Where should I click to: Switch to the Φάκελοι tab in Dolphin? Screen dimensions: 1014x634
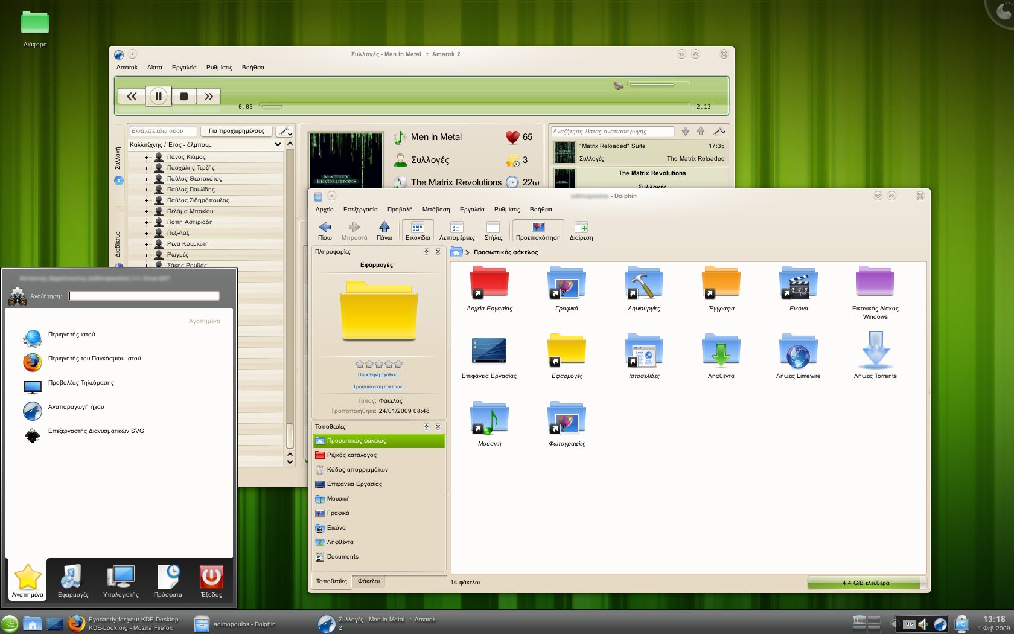pyautogui.click(x=369, y=581)
